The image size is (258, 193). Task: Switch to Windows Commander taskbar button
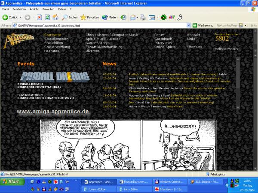coord(170,182)
